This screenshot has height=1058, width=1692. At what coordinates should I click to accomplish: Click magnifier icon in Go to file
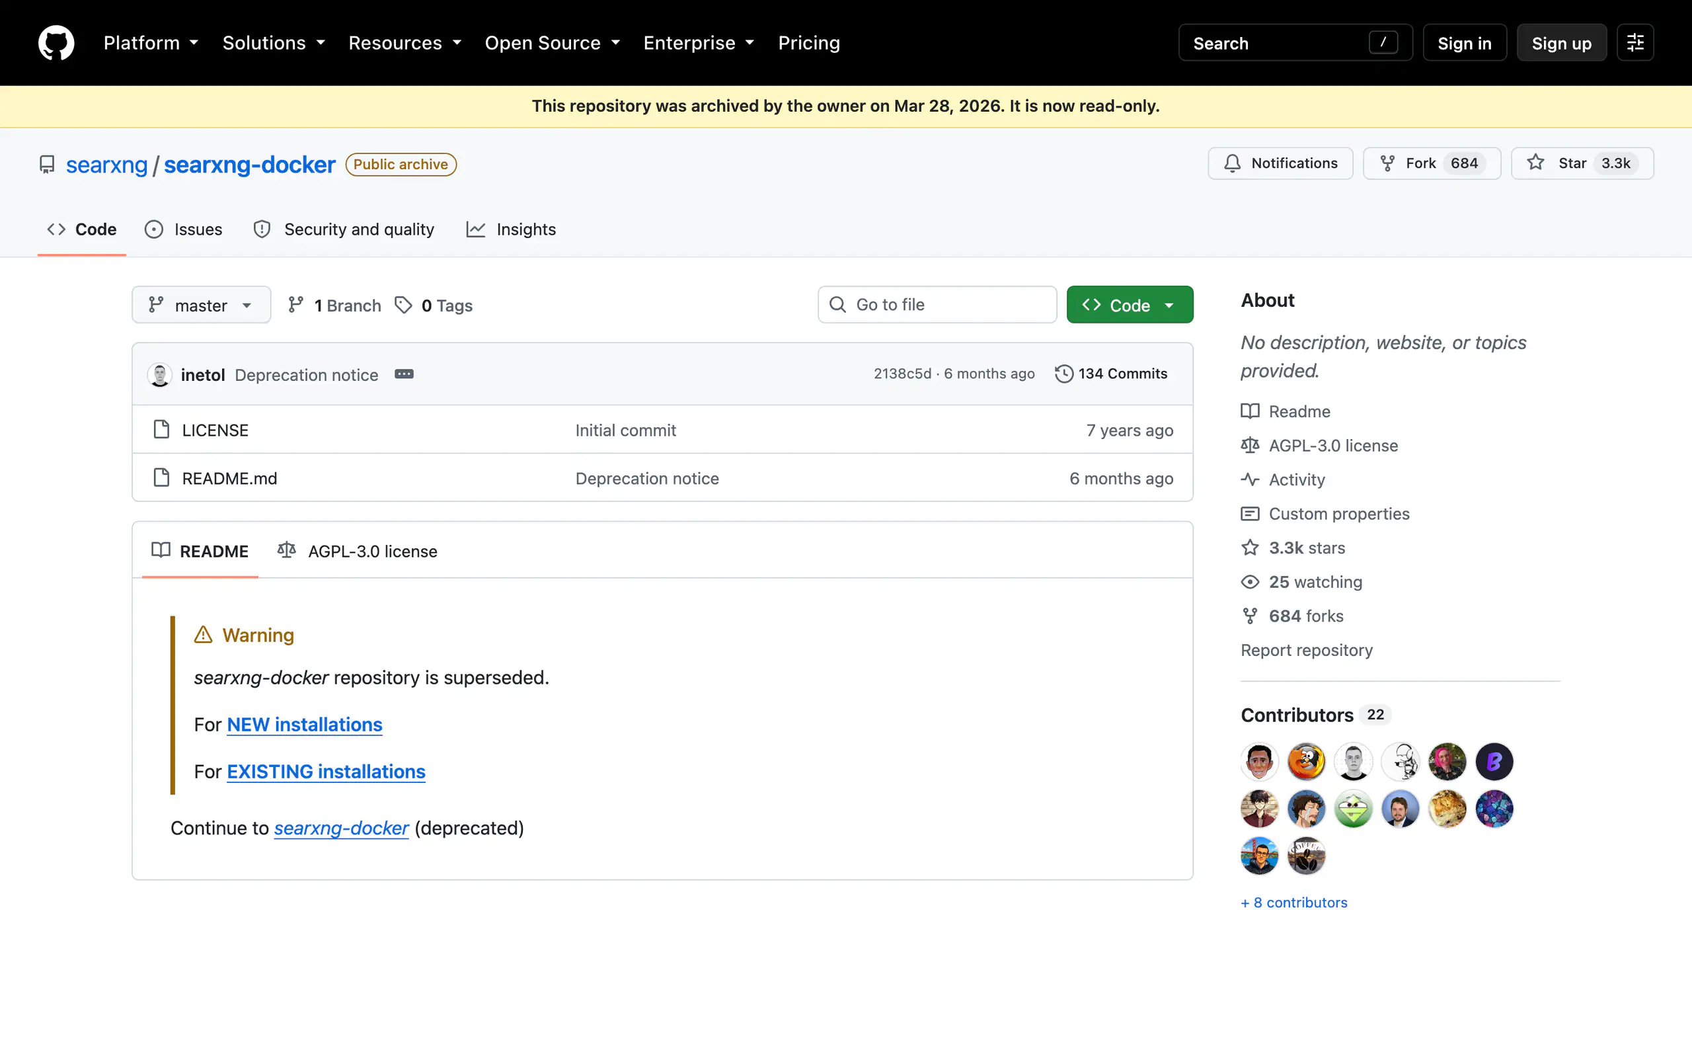tap(837, 304)
